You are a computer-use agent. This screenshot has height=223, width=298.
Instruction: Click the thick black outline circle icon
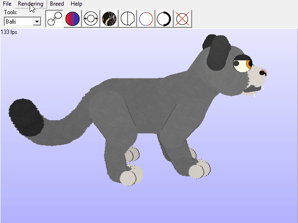tap(164, 19)
